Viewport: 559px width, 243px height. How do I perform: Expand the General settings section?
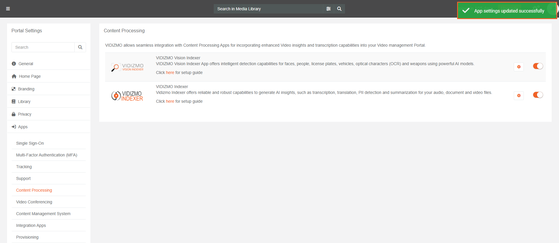[26, 64]
